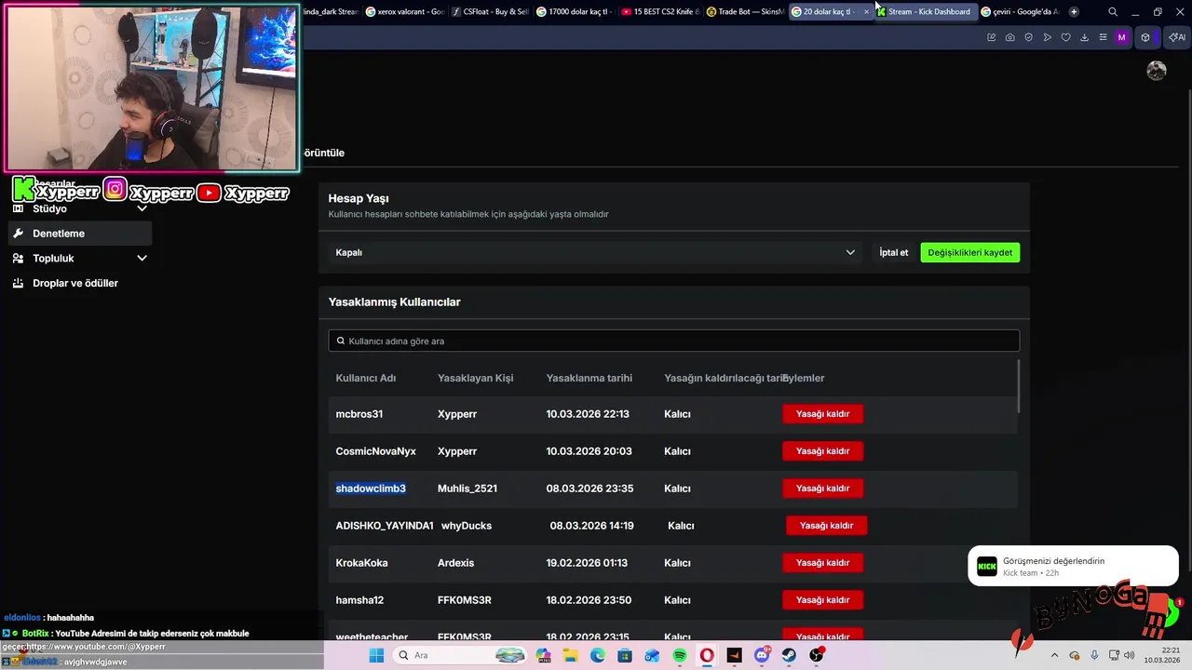Switch to xerox valorant Google tab
1192x670 pixels.
click(x=404, y=11)
